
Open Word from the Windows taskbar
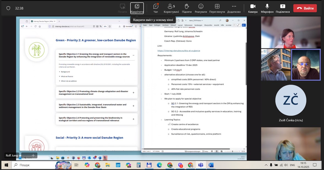tap(211, 165)
